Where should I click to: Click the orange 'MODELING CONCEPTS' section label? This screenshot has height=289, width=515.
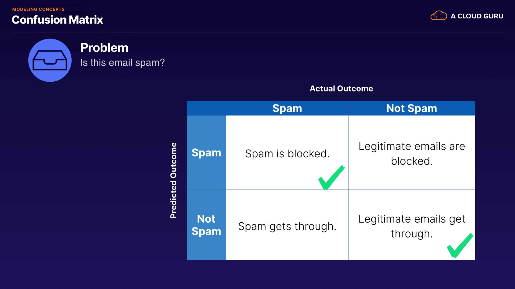(38, 9)
